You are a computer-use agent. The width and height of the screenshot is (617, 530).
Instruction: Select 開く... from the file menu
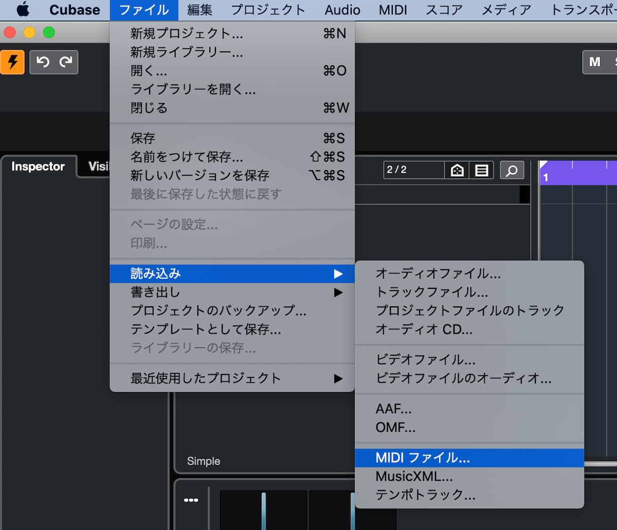(232, 71)
